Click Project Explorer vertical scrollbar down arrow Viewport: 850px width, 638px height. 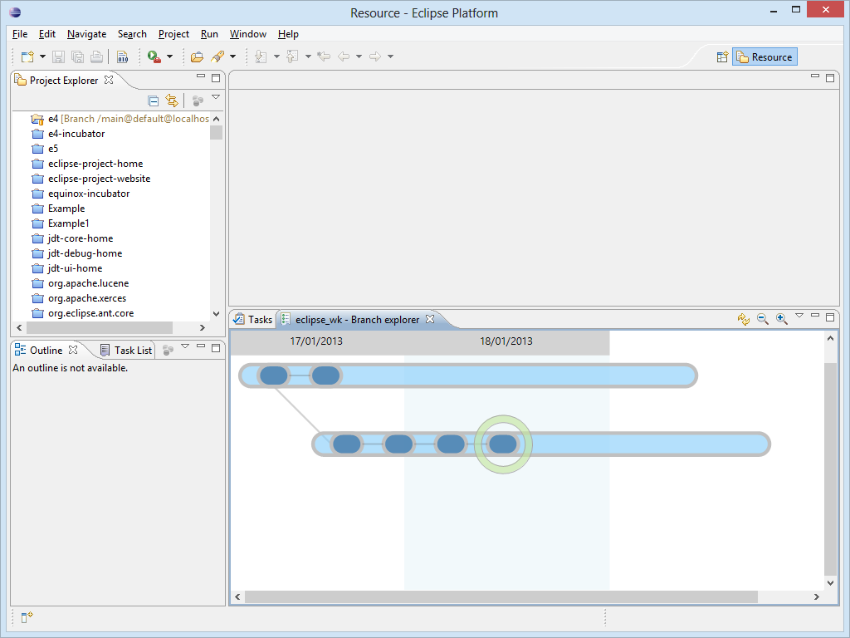pos(217,313)
